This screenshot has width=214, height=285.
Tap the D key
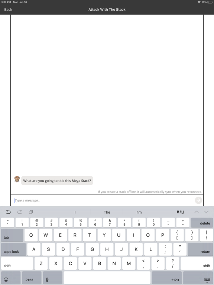click(63, 249)
